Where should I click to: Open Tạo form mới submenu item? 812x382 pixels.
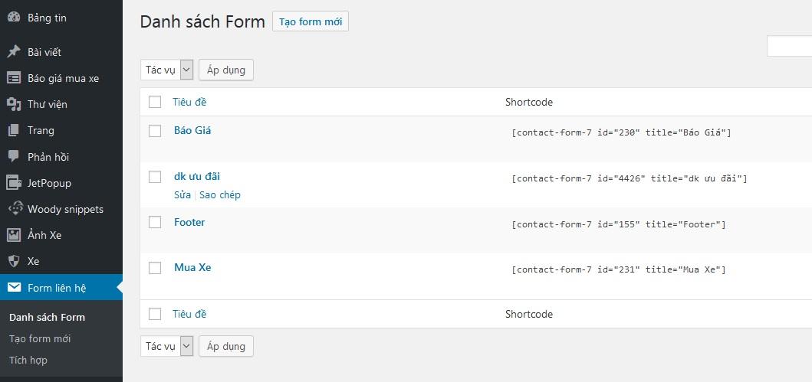click(x=40, y=338)
